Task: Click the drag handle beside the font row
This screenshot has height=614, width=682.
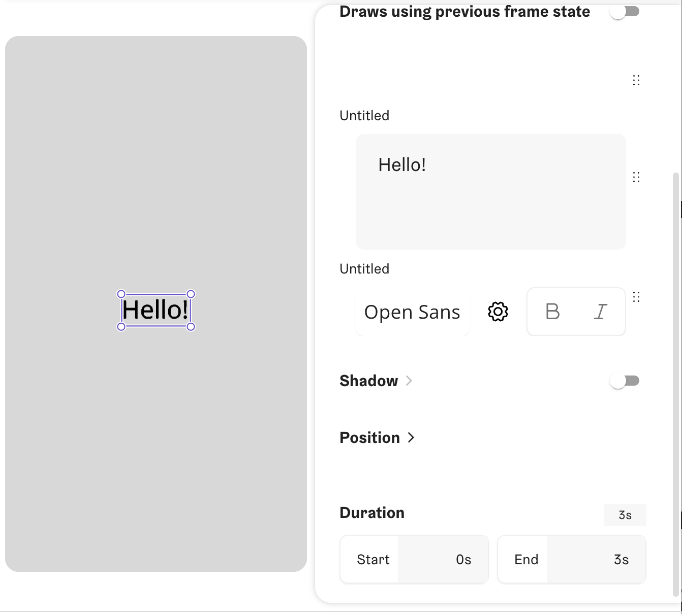Action: [636, 297]
